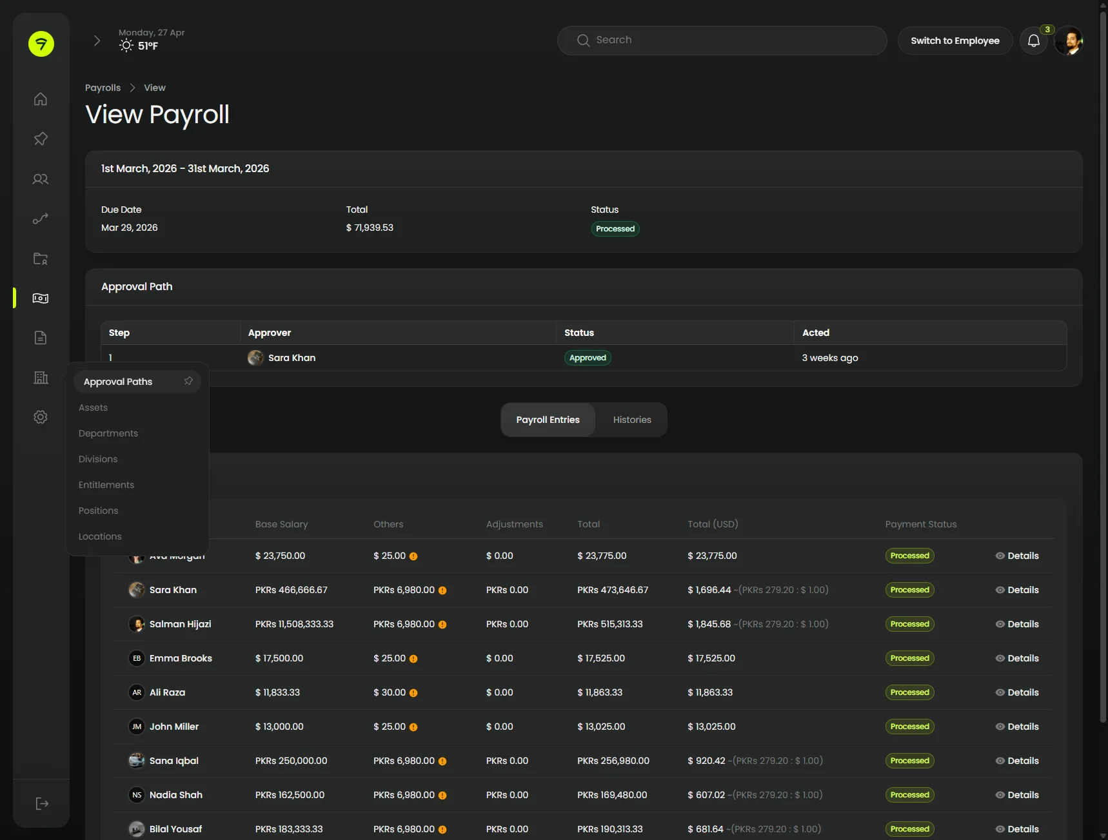Open Settings via the gear icon
The height and width of the screenshot is (840, 1108).
[x=40, y=416]
